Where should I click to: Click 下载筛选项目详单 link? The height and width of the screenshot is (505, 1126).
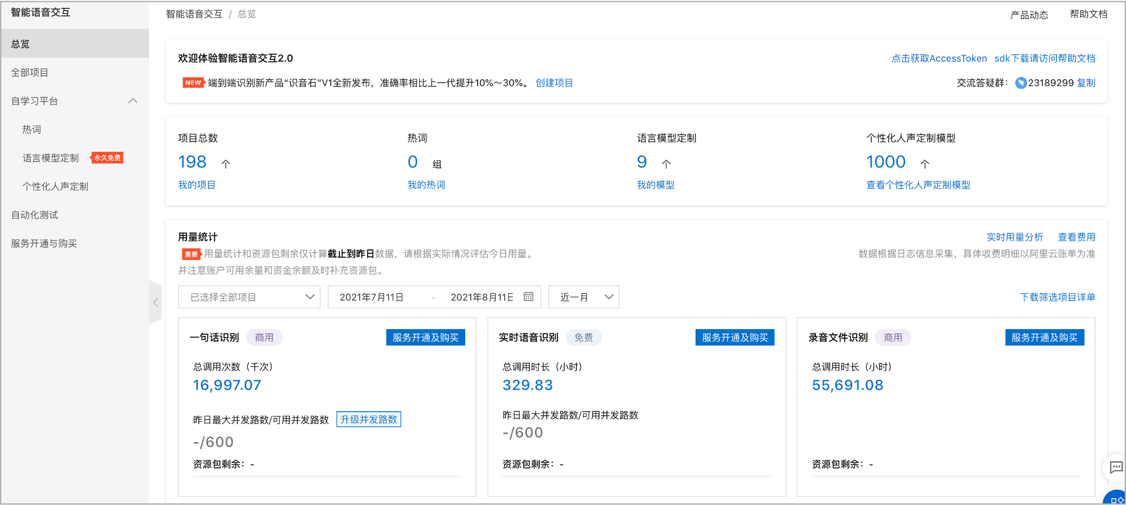coord(1057,297)
